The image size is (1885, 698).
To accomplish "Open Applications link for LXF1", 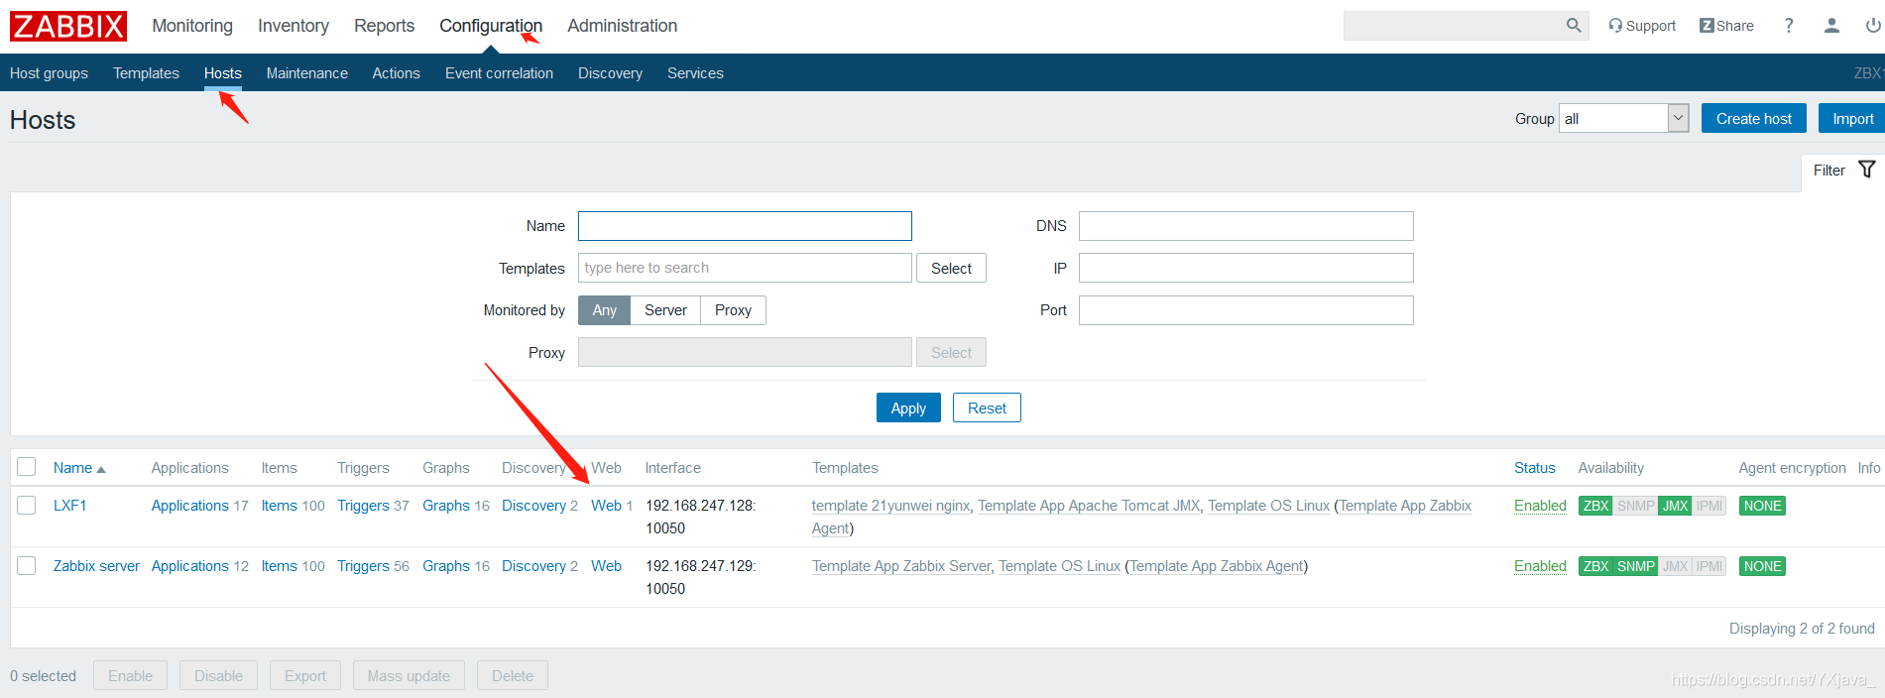I will coord(190,506).
